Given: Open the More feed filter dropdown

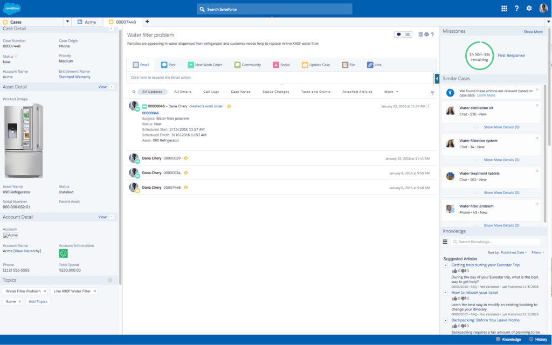Looking at the screenshot, I should [390, 92].
